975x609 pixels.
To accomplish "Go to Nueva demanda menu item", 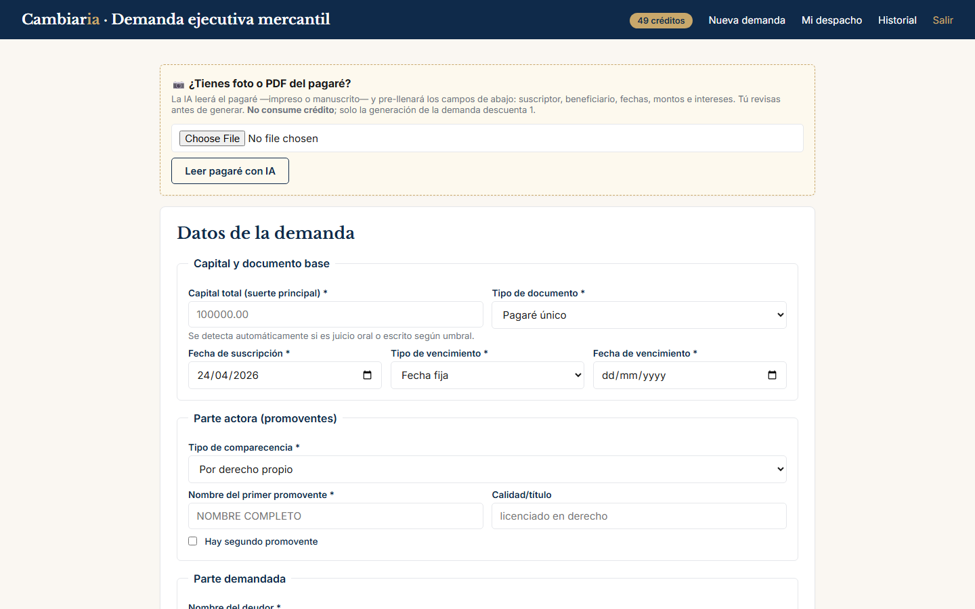I will coord(747,20).
